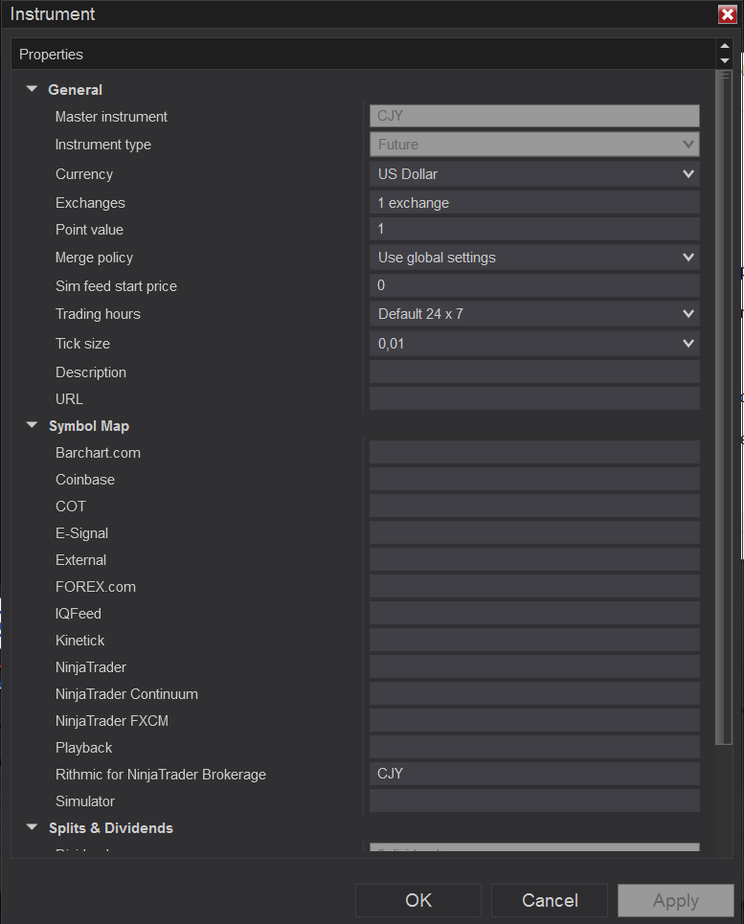Click the Description text field
Image resolution: width=744 pixels, height=924 pixels.
coord(533,372)
